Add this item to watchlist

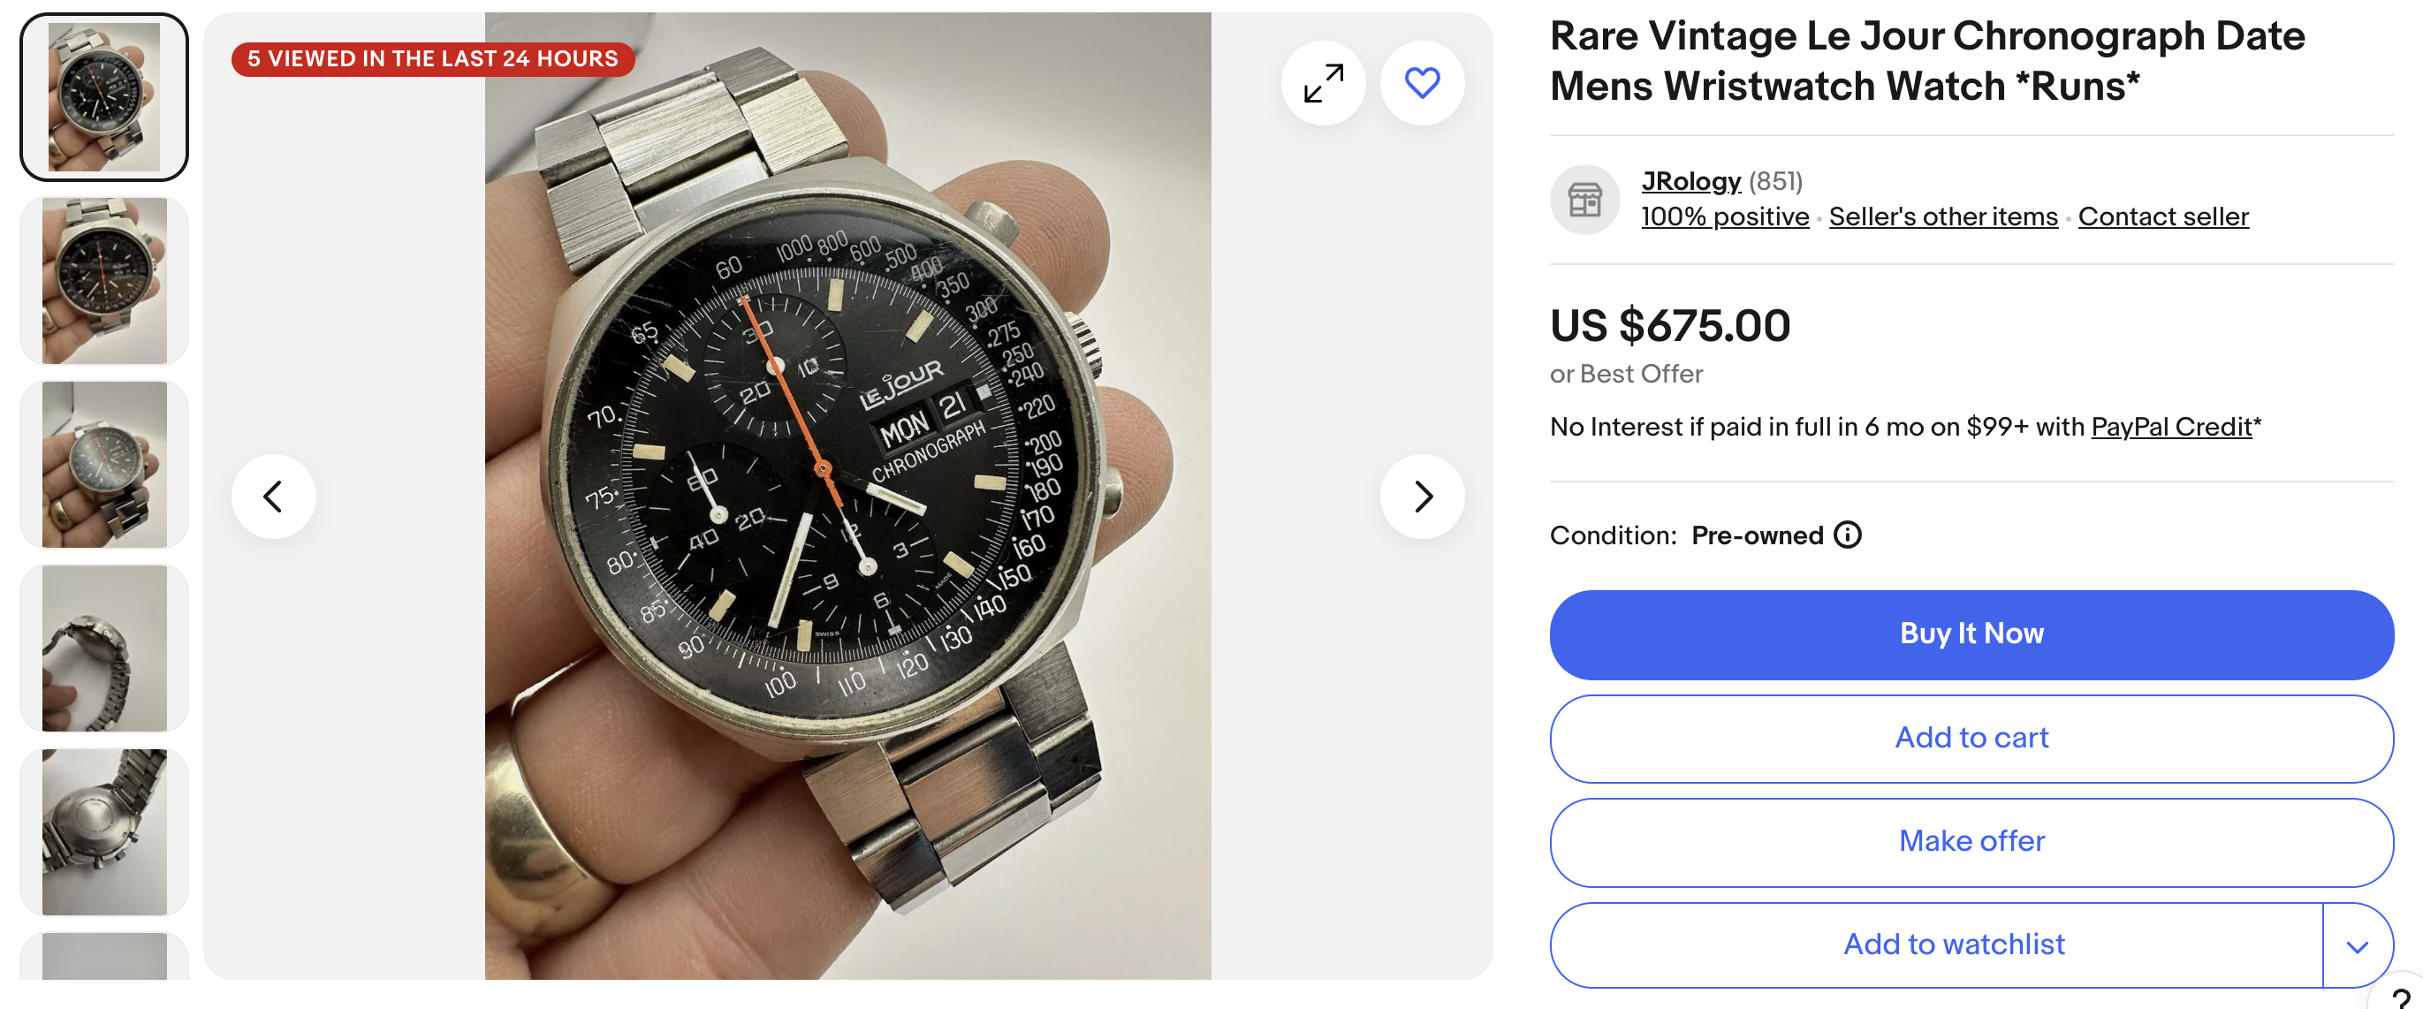[x=1953, y=945]
